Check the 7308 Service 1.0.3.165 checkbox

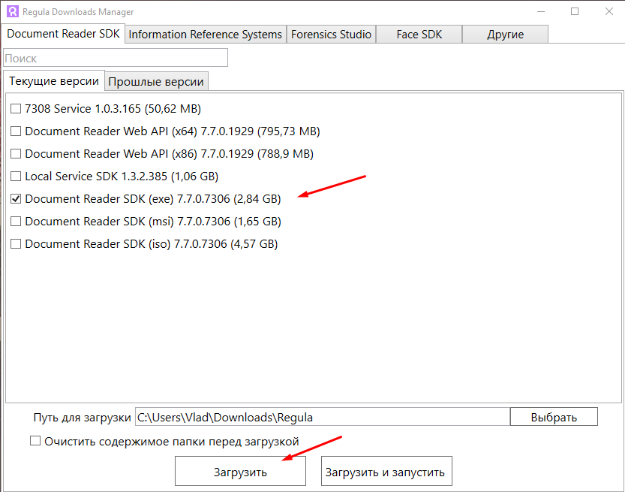click(16, 108)
